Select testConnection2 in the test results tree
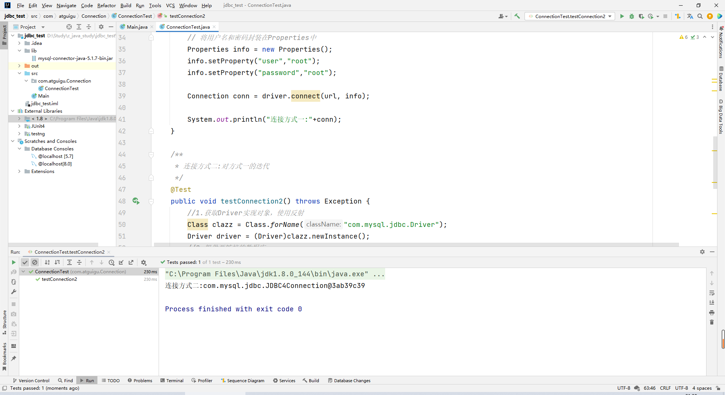The image size is (725, 395). 59,279
